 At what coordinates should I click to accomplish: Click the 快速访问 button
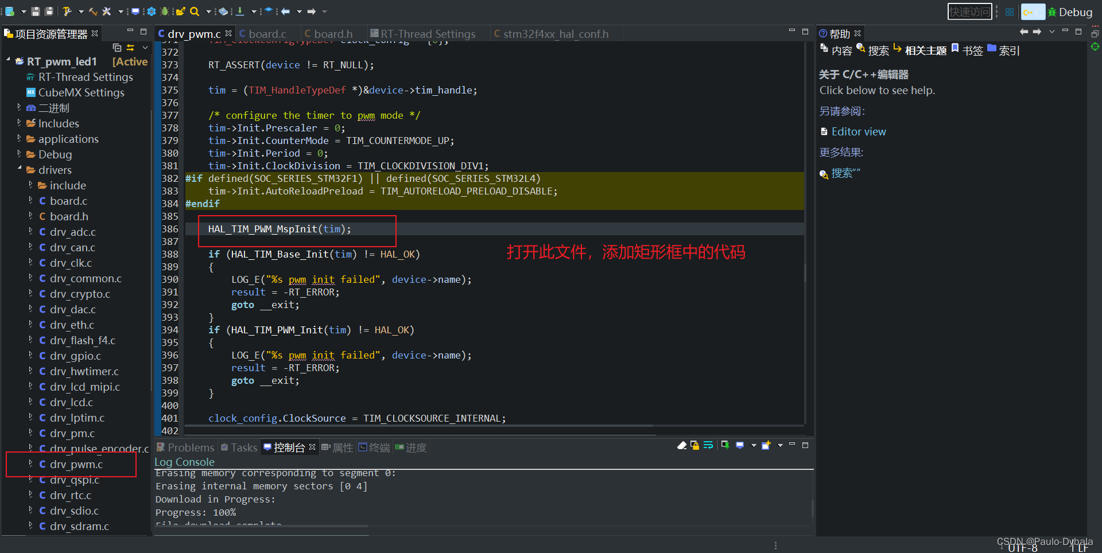tap(969, 11)
